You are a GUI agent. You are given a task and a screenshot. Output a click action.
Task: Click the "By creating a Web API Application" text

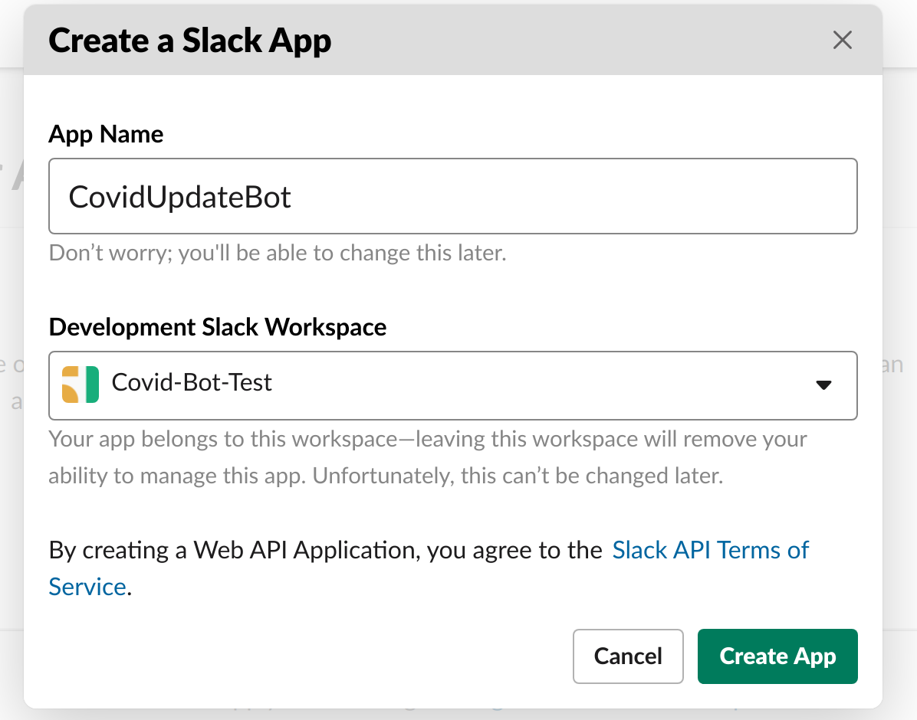click(x=325, y=550)
